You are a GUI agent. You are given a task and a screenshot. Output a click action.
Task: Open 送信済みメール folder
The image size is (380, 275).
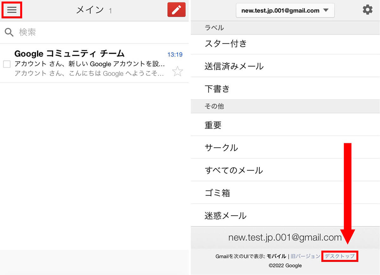285,66
